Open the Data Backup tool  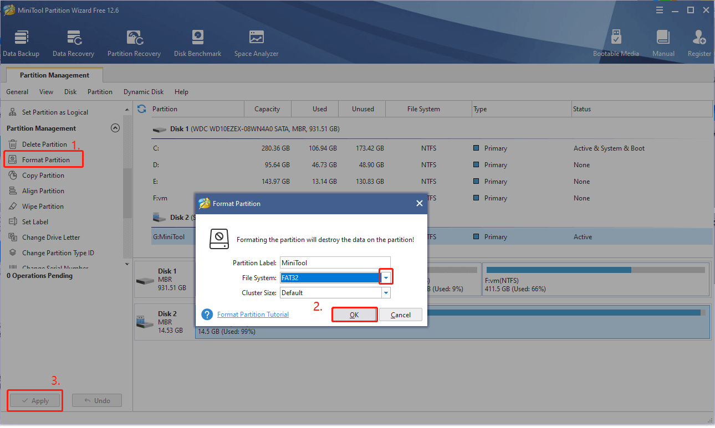[21, 43]
